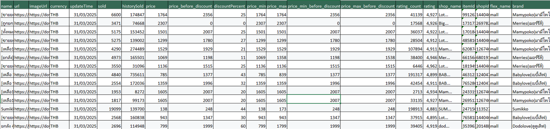The image size is (550, 129).
Task: Select the shop_name header cell
Action: point(450,6)
